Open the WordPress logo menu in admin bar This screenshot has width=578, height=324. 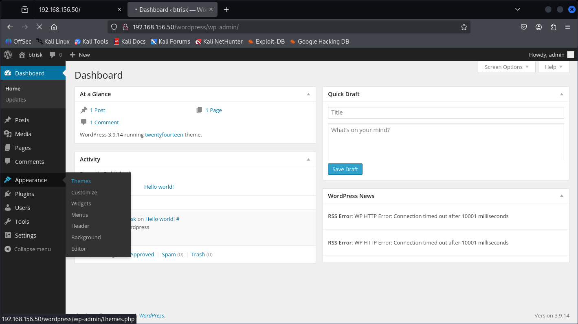pos(8,55)
